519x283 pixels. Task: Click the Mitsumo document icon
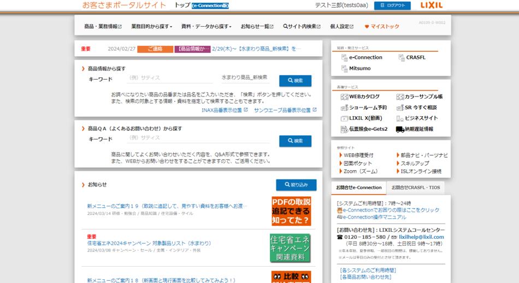345,69
